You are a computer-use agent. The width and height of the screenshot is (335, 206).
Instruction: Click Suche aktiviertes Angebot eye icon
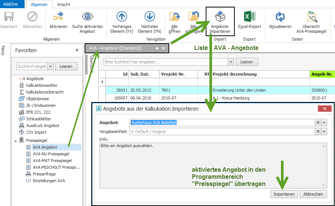pos(87,18)
